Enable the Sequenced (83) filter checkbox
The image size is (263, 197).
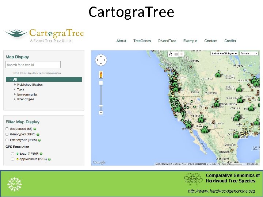point(7,129)
